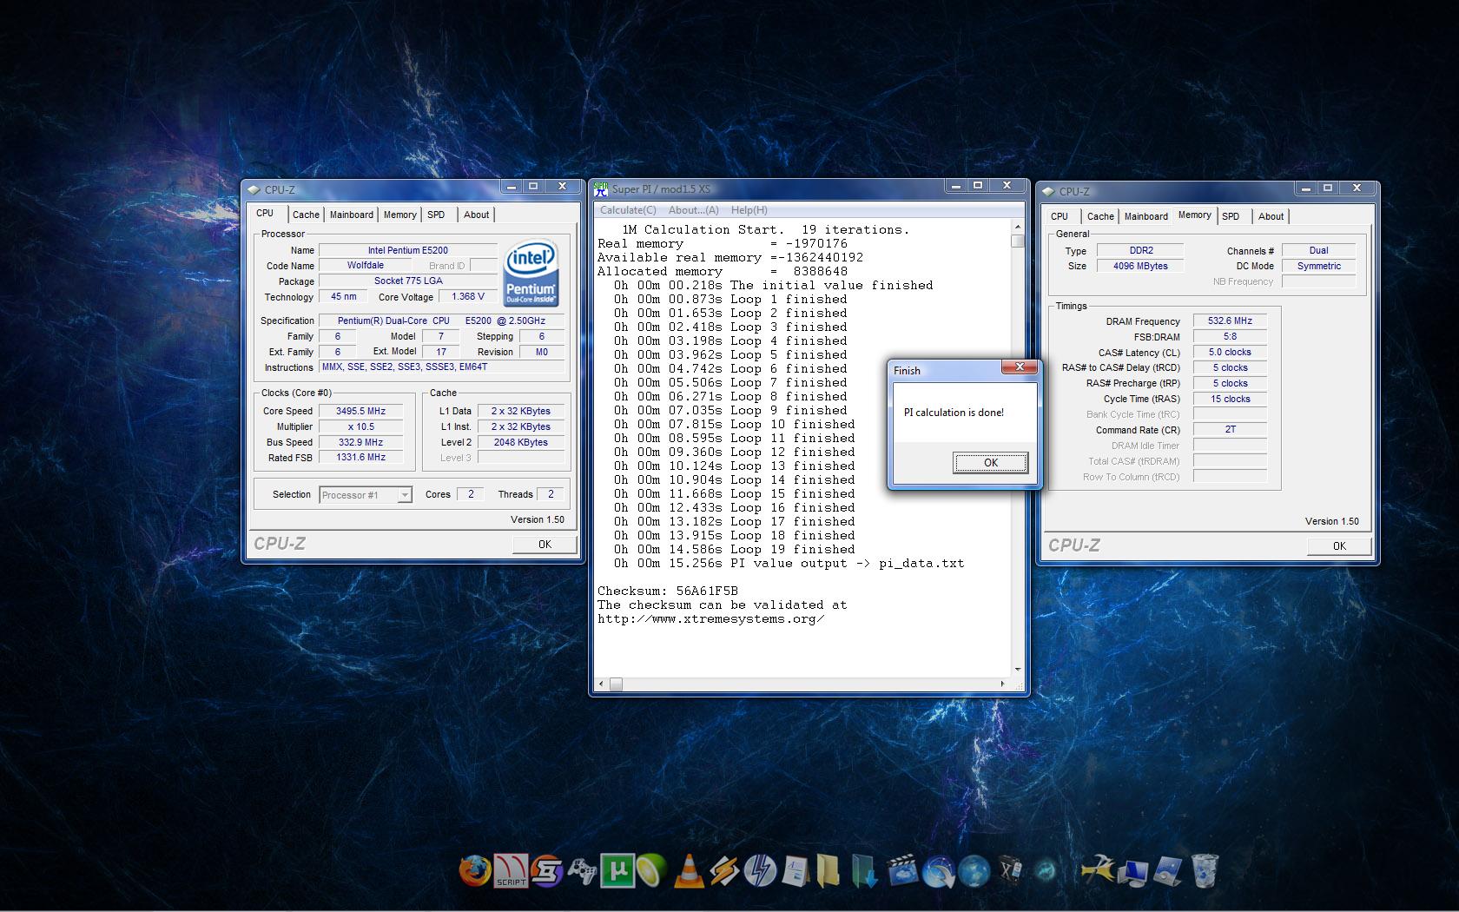Open the round S logo app in dock

(x=546, y=870)
